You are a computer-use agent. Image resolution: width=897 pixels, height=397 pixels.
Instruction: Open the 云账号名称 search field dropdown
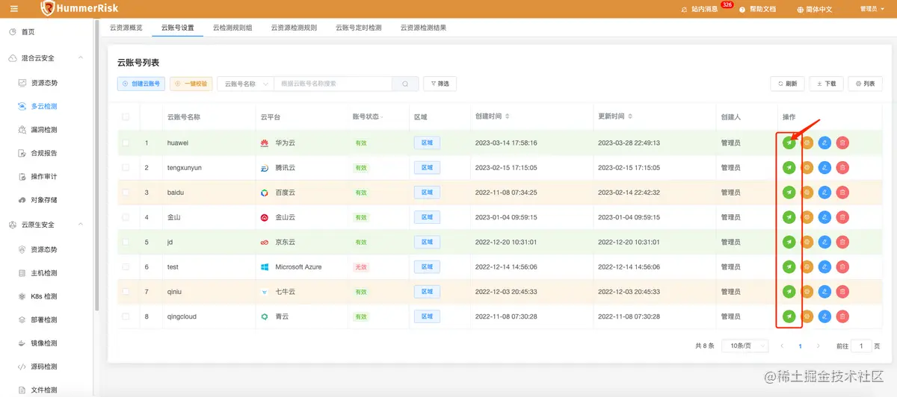click(x=246, y=84)
